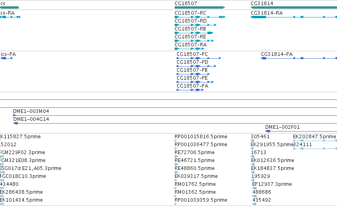Click EST EK286438.5prime
The image size is (337, 206).
point(21,192)
